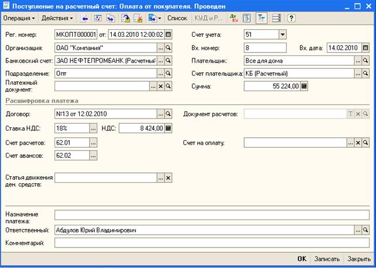Click magnifier icon next to Организация

pos(169,47)
